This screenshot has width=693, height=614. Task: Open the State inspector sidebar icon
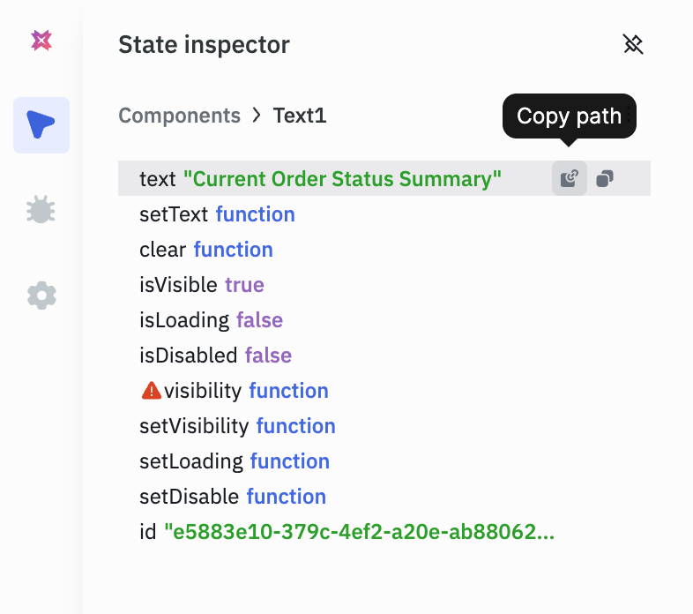coord(41,124)
